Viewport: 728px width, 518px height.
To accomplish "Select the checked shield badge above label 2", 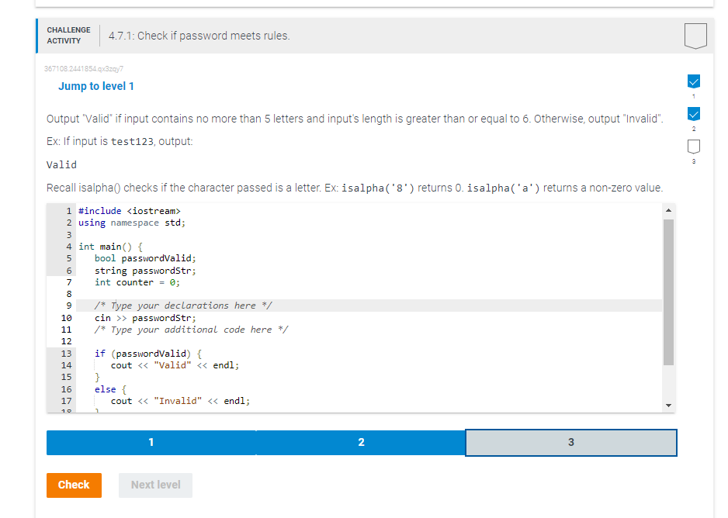I will tap(693, 114).
